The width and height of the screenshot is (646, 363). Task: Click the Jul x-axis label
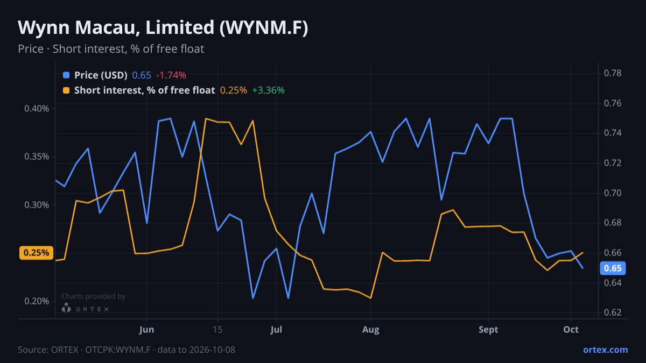click(x=276, y=329)
